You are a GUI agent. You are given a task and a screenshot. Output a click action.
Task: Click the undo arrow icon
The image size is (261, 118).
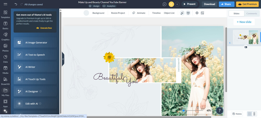[x=16, y=4]
